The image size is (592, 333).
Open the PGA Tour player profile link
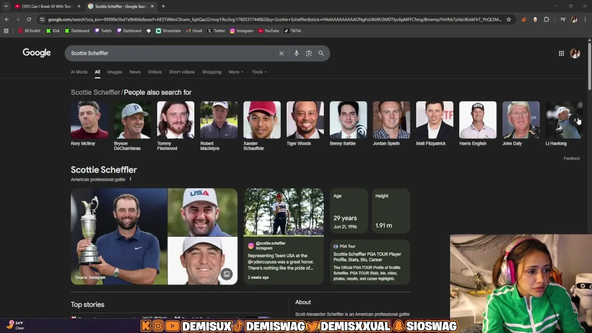point(370,262)
